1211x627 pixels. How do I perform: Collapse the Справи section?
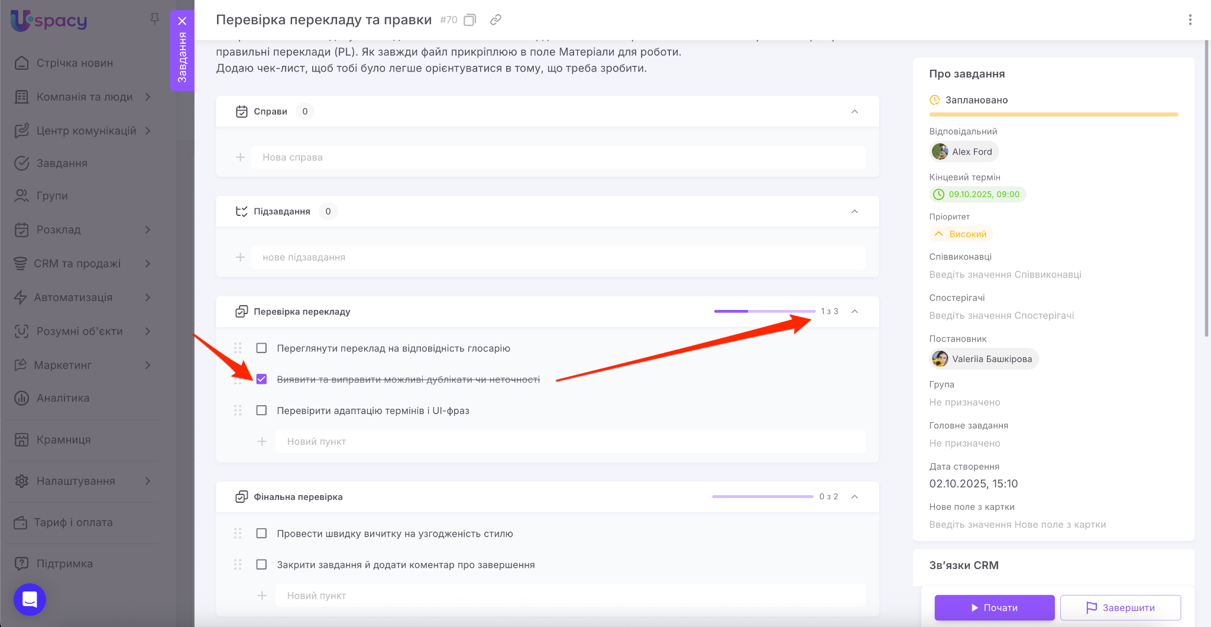tap(854, 112)
